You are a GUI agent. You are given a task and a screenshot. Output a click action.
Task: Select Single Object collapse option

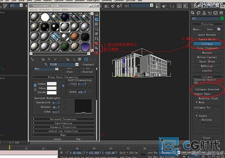tap(197, 116)
